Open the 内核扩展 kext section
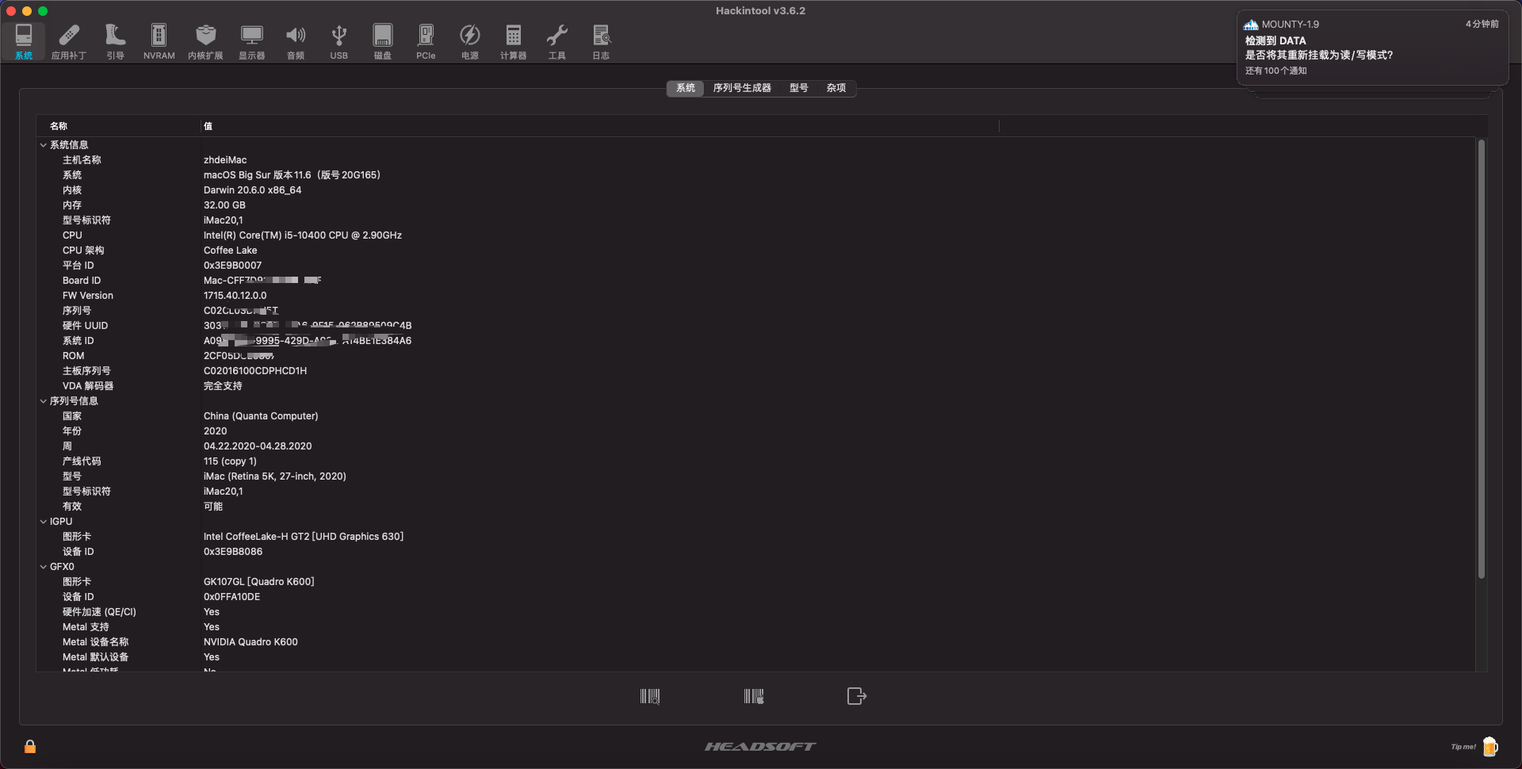 click(205, 41)
